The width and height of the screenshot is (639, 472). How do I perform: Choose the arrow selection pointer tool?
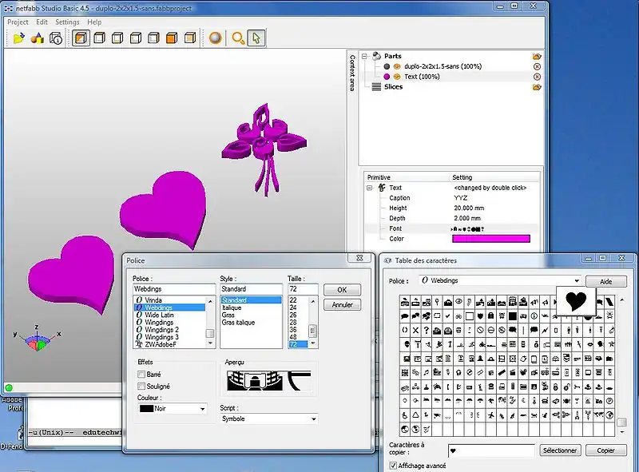[x=256, y=38]
